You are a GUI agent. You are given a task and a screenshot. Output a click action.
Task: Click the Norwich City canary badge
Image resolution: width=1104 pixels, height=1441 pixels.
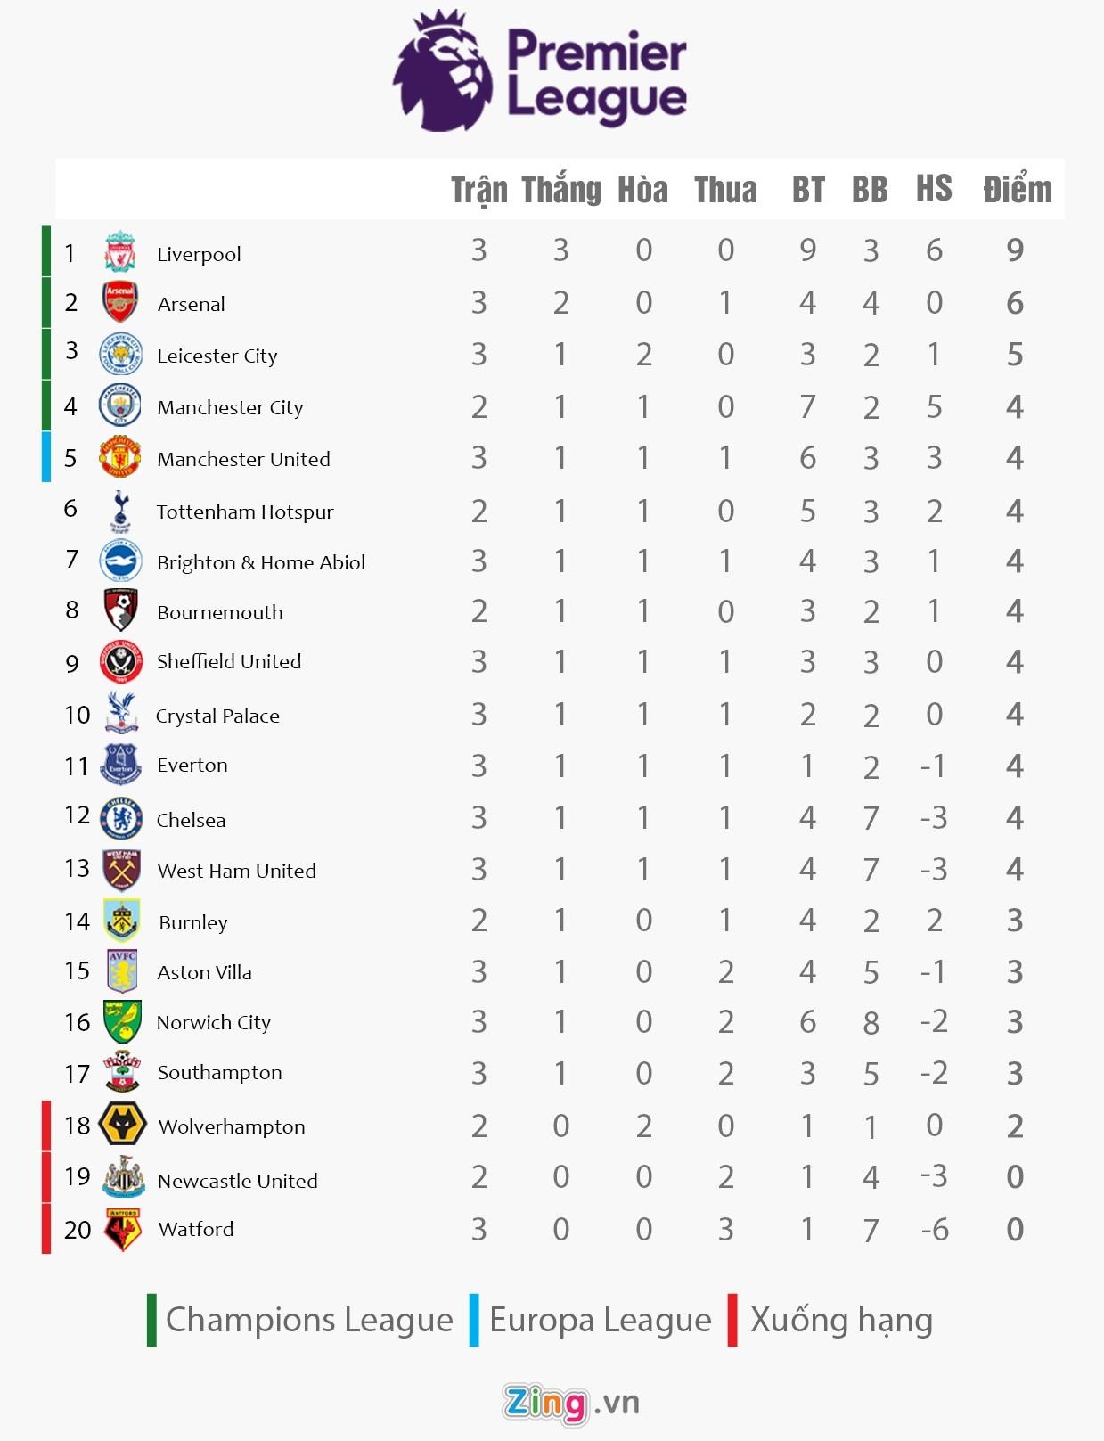121,1021
